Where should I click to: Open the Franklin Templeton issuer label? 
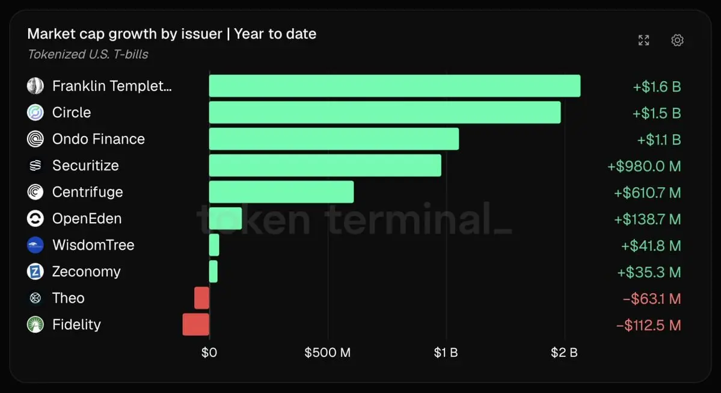point(112,86)
